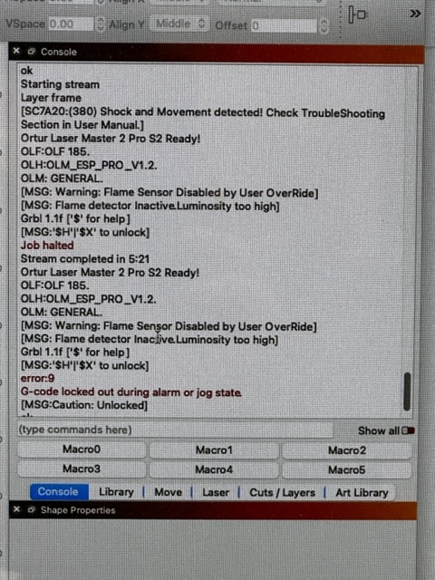This screenshot has width=435, height=580.
Task: Switch to the Library tab
Action: 116,492
